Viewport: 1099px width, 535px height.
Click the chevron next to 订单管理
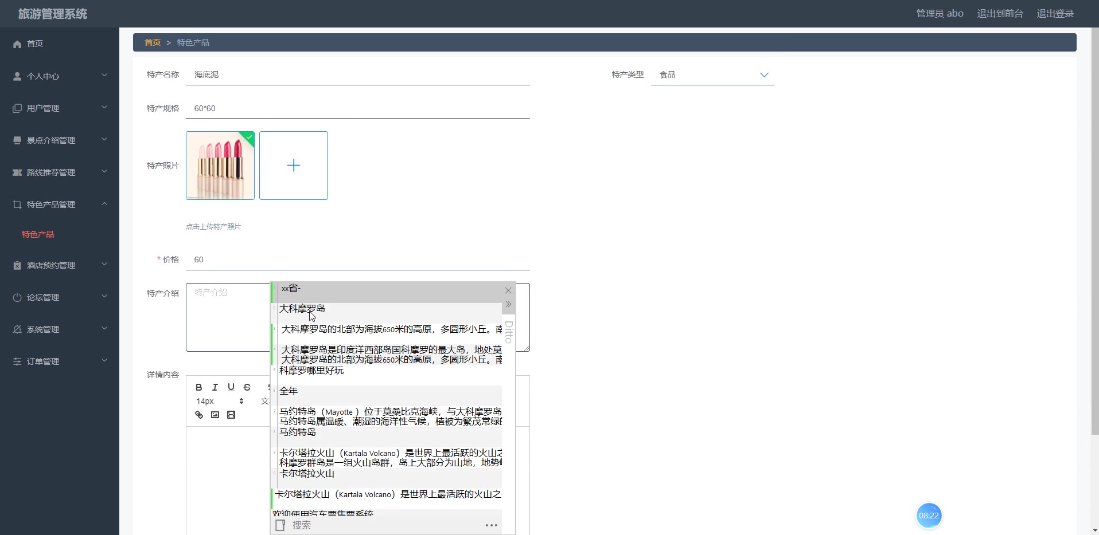[x=104, y=360]
